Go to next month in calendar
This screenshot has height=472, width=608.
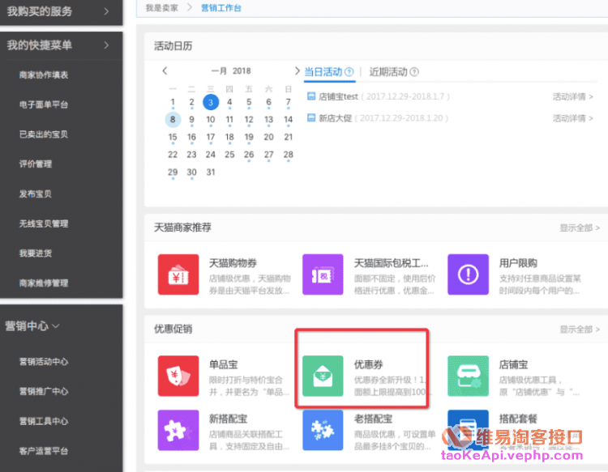pyautogui.click(x=297, y=70)
